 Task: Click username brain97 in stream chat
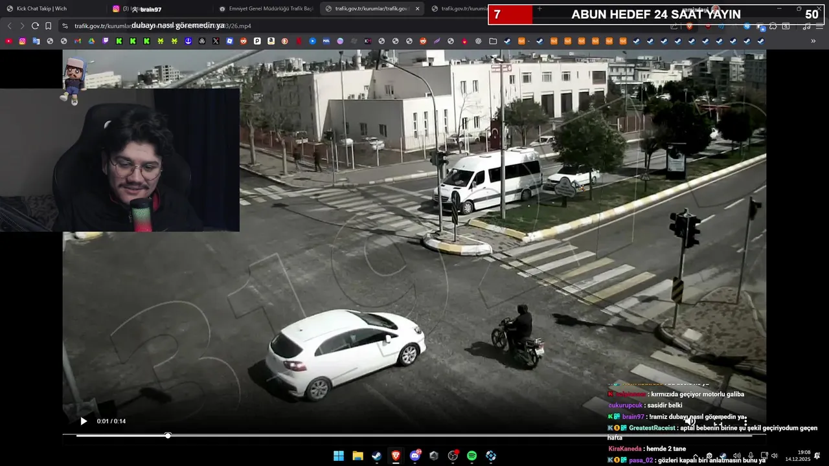coord(633,417)
